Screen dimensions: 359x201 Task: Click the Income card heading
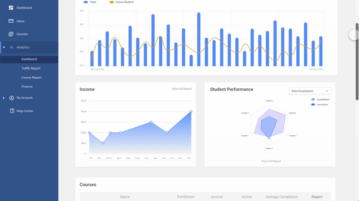click(87, 89)
